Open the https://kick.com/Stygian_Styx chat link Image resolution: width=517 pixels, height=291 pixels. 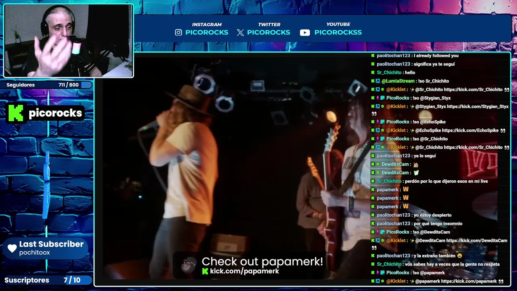(x=478, y=107)
